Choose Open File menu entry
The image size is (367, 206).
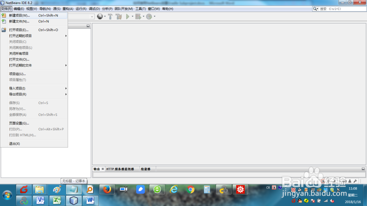(x=34, y=59)
